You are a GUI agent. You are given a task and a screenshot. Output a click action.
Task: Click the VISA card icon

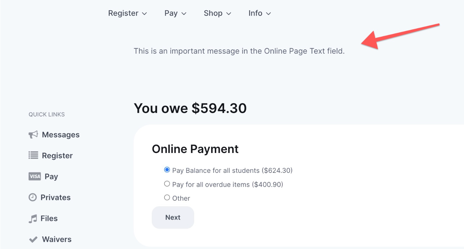[x=34, y=176]
